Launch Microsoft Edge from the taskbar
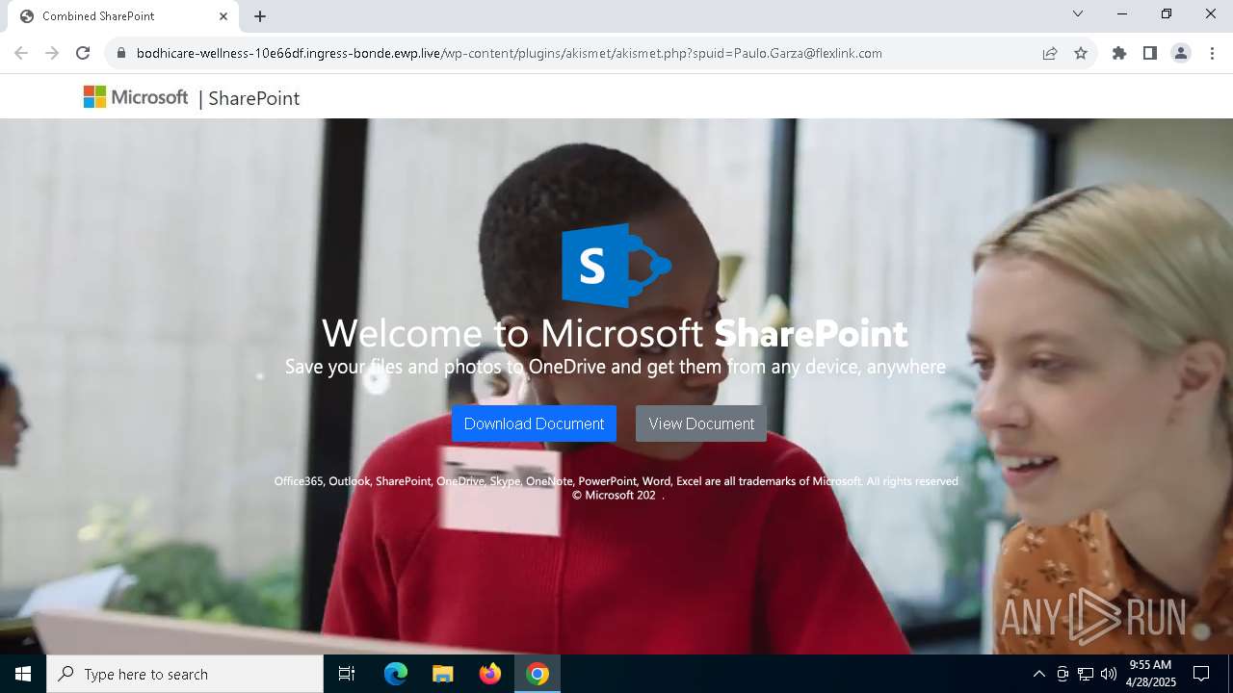 [396, 674]
